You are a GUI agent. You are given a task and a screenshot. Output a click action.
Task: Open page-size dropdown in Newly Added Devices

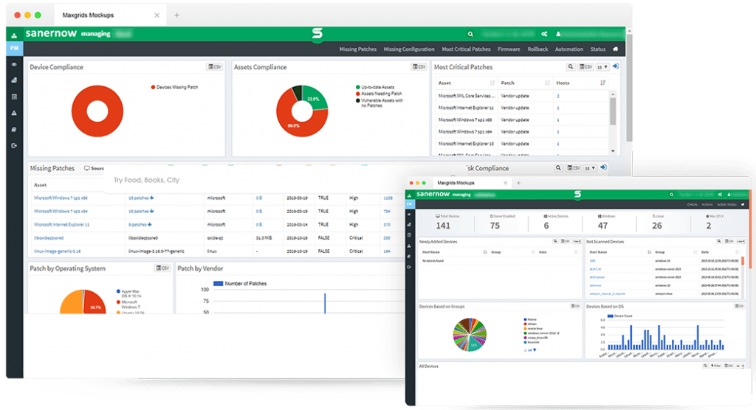[576, 241]
